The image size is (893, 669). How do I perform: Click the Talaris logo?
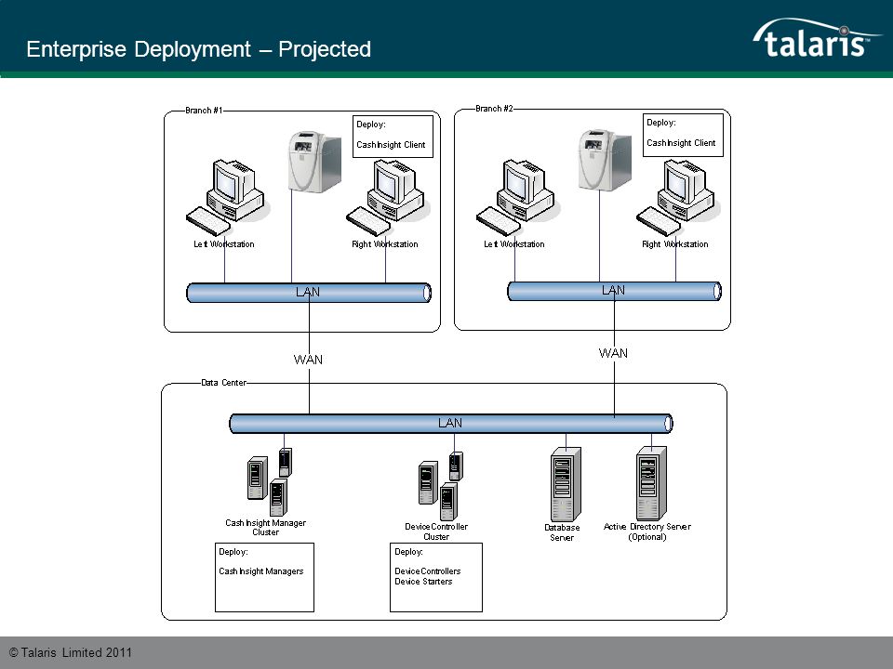(x=818, y=38)
